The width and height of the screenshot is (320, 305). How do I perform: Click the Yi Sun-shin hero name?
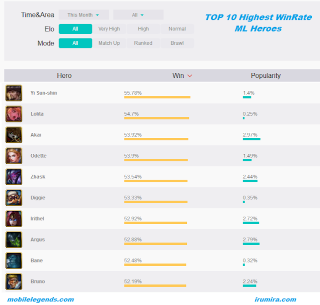[x=43, y=93]
